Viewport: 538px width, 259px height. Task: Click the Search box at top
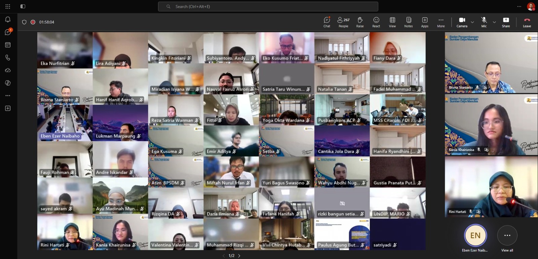[268, 6]
